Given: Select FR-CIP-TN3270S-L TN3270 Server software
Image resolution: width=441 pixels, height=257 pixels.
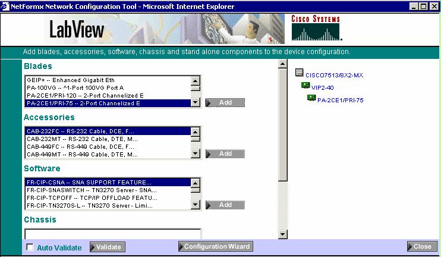Looking at the screenshot, I should (x=108, y=205).
